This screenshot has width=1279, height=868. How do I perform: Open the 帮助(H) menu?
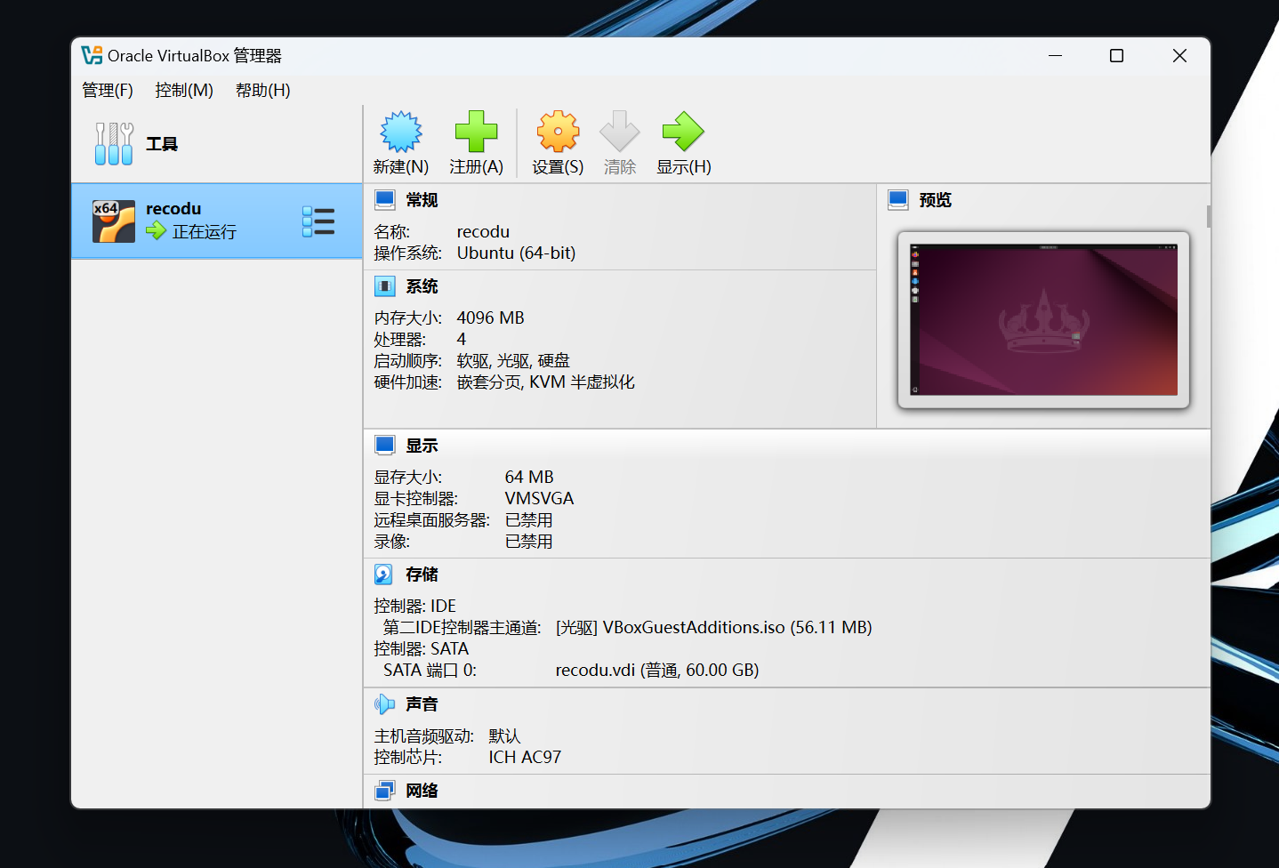point(263,90)
